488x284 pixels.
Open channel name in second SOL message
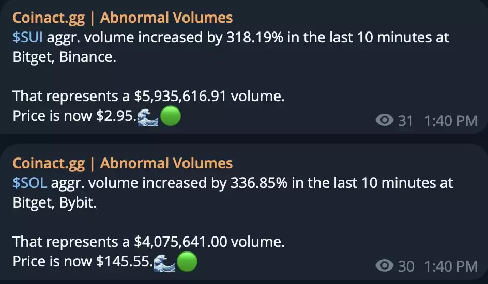[x=123, y=164]
